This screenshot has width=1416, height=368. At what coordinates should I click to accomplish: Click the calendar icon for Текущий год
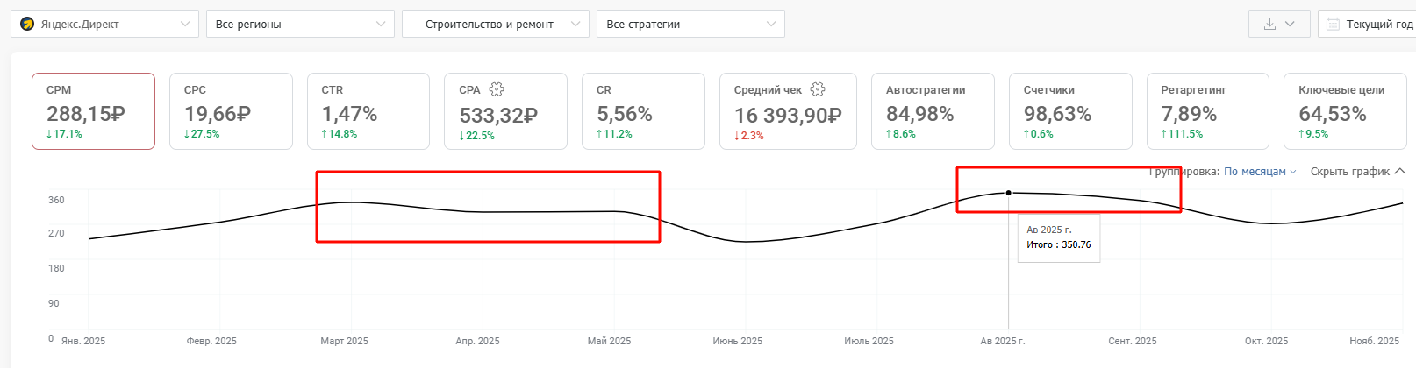pos(1333,25)
